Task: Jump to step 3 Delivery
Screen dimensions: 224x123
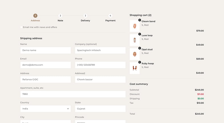Action: (85, 16)
